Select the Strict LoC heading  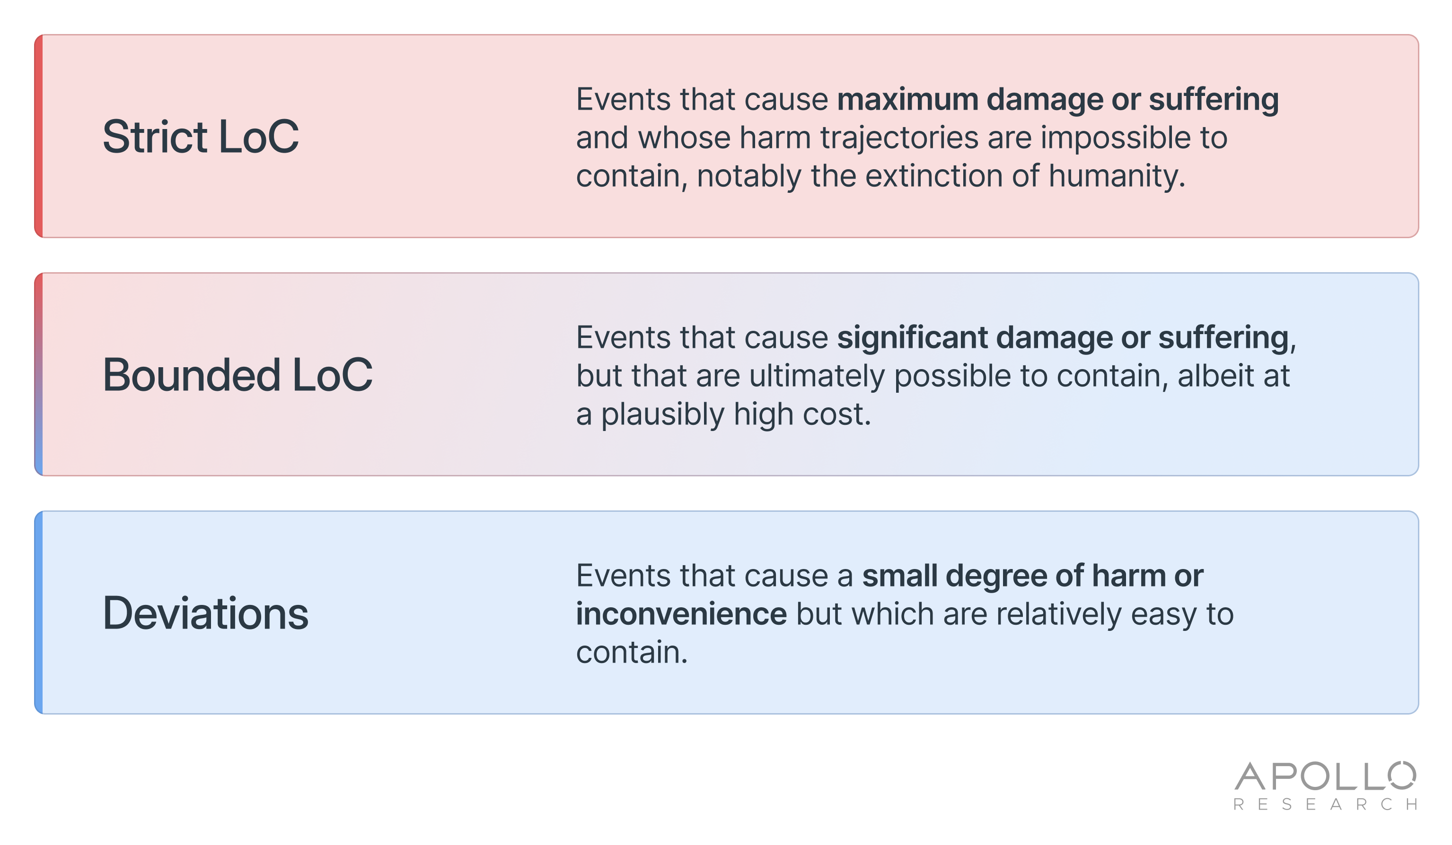(x=201, y=137)
